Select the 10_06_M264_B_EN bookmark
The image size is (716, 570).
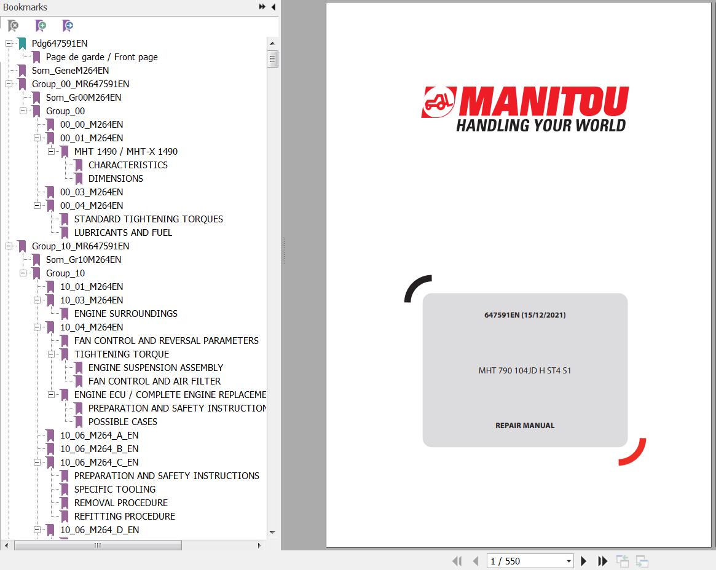pyautogui.click(x=100, y=448)
